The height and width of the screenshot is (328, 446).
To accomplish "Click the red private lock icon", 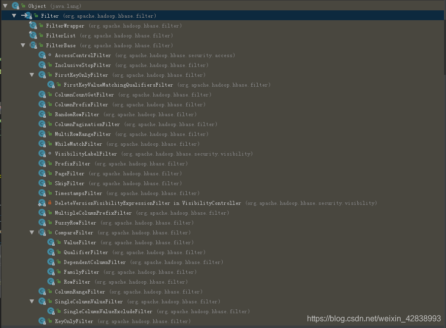I will coord(50,202).
